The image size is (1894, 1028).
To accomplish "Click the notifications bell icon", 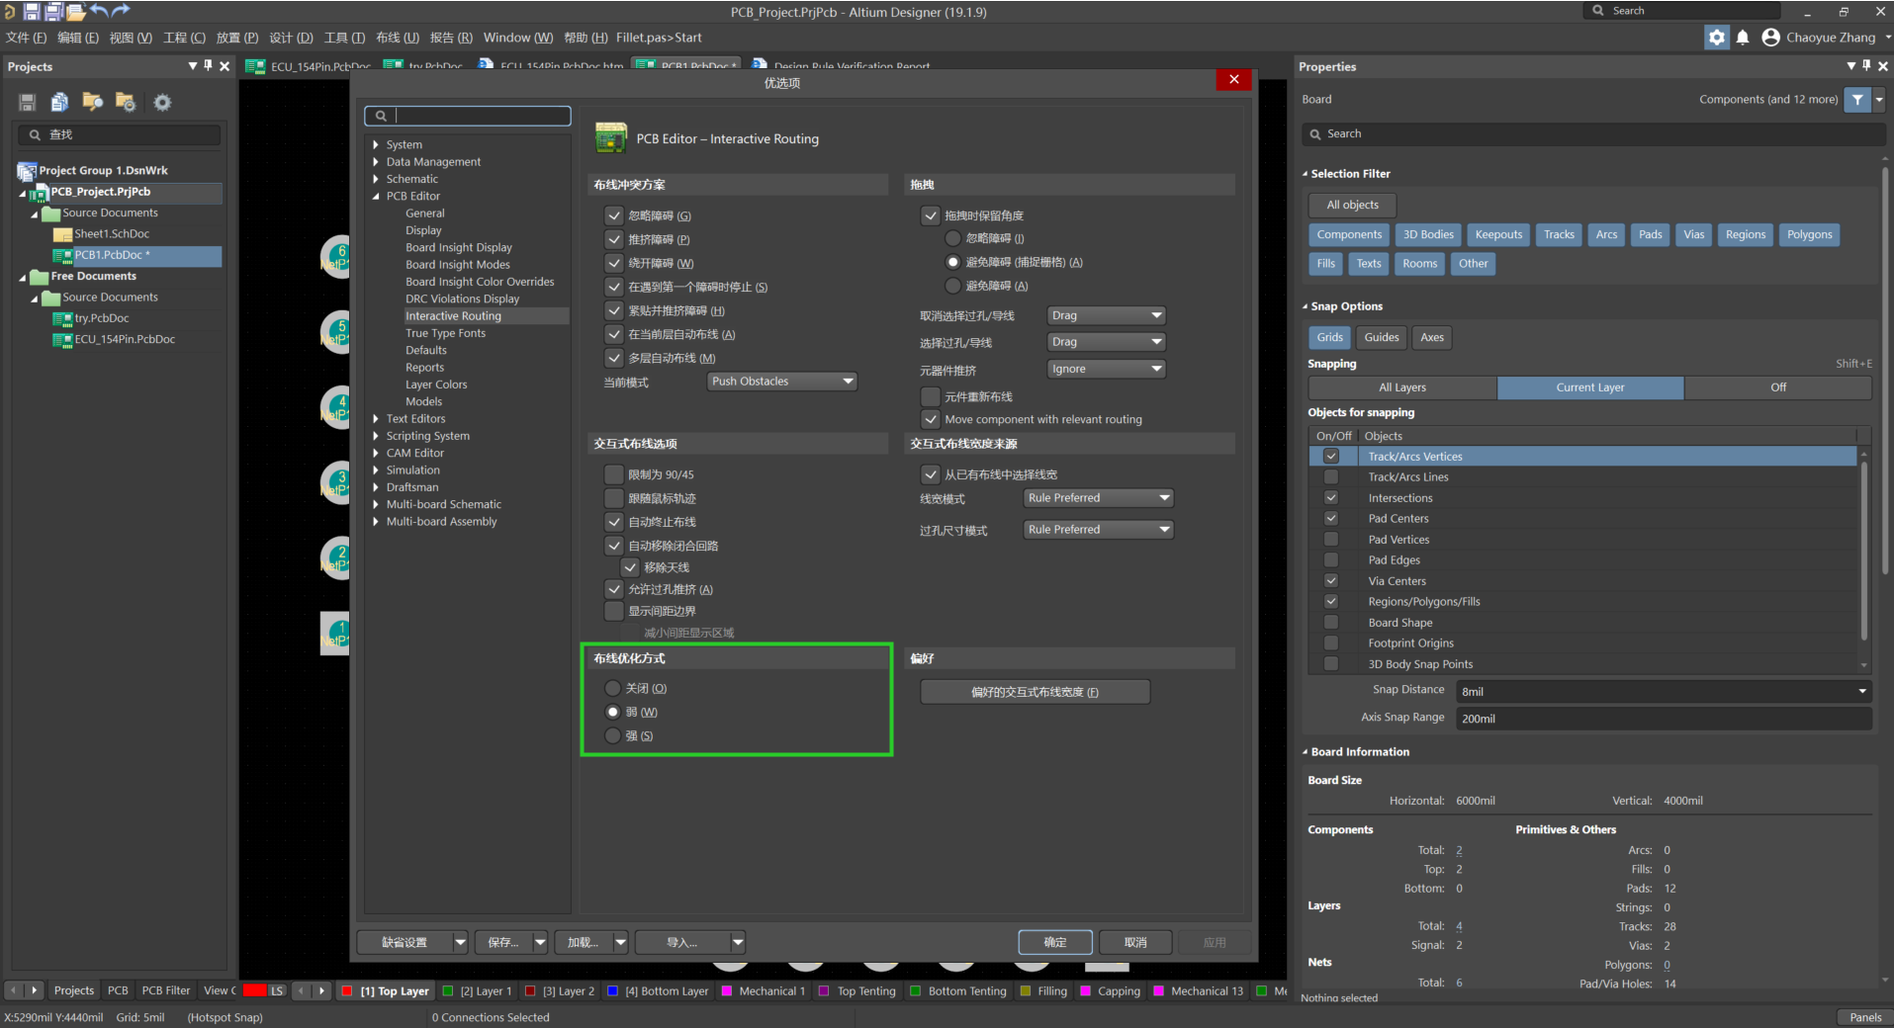I will [1743, 38].
